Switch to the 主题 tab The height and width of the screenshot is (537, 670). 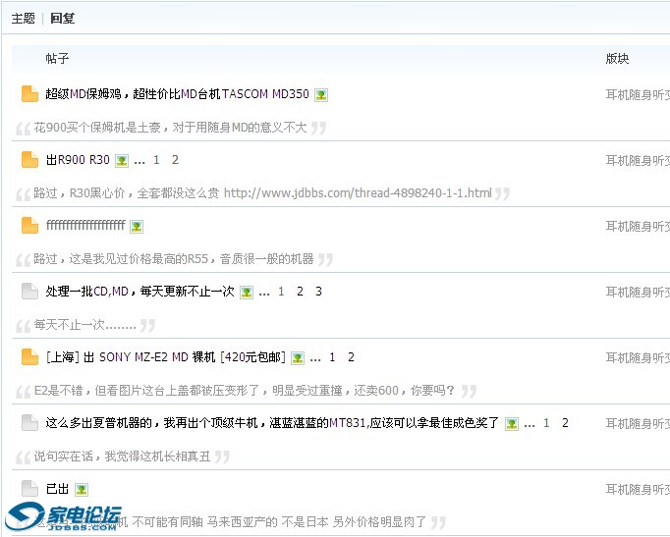(23, 18)
